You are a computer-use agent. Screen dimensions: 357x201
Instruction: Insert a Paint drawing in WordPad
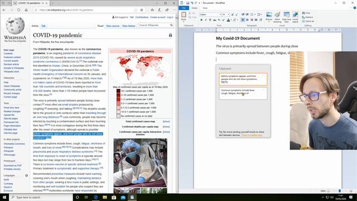277,17
